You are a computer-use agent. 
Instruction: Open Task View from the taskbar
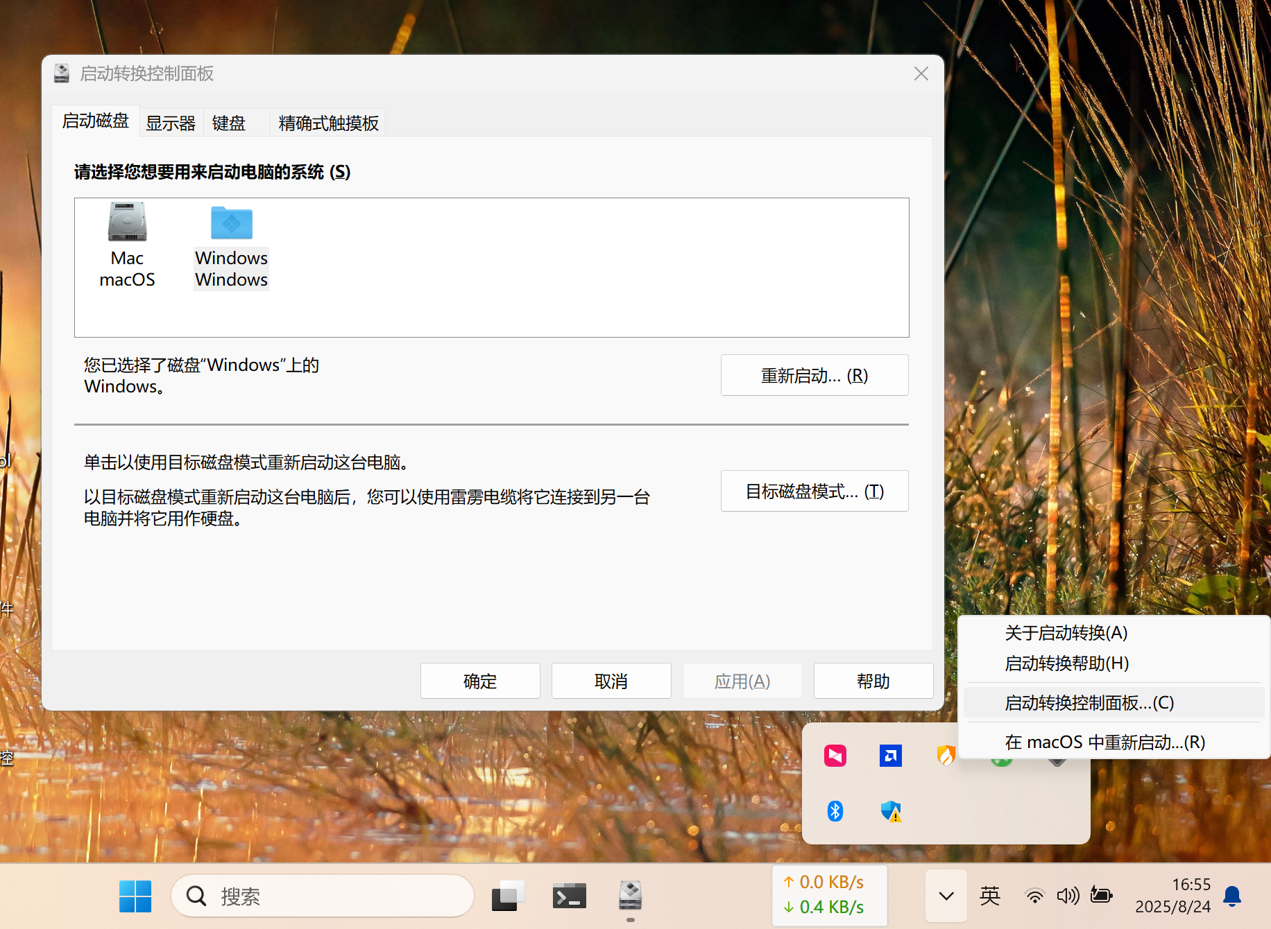tap(508, 896)
